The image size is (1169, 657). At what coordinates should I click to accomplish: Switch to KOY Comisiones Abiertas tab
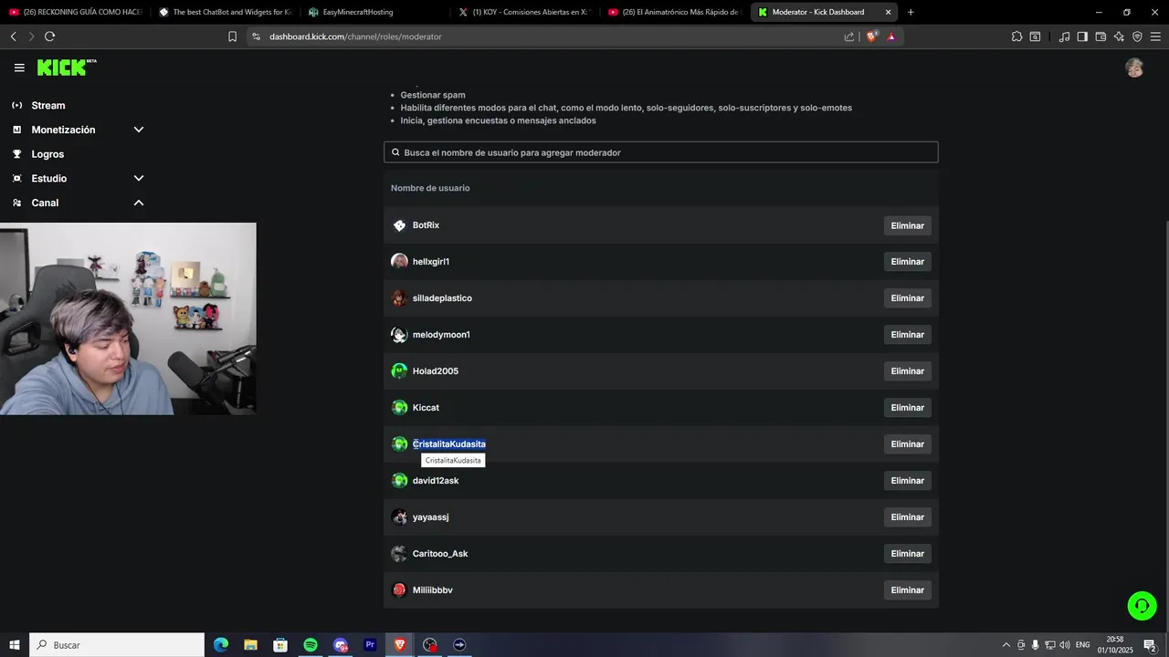[524, 12]
